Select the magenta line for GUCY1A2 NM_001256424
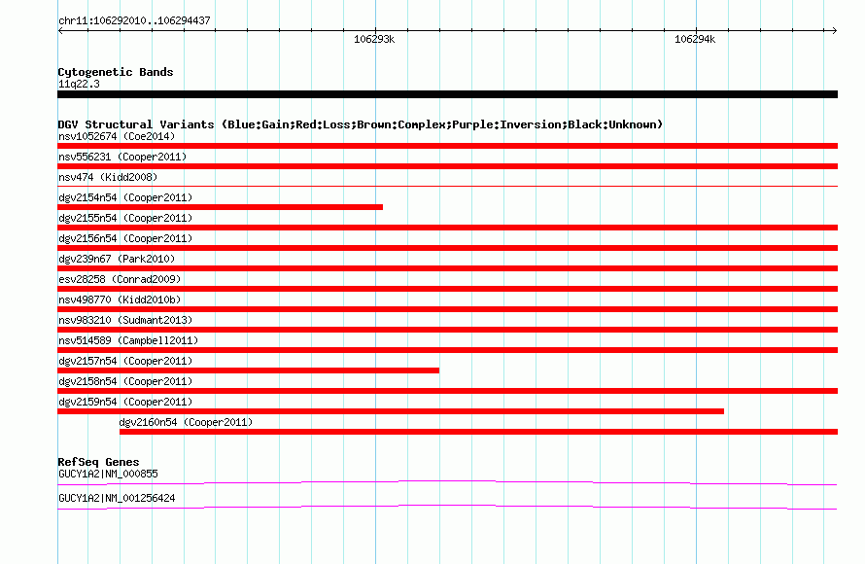 coord(447,508)
